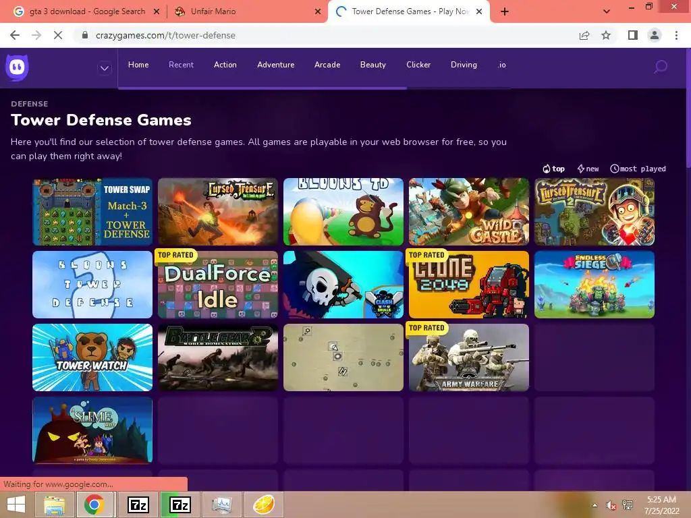Click the CrazyGames logo icon
The width and height of the screenshot is (691, 518).
[17, 67]
